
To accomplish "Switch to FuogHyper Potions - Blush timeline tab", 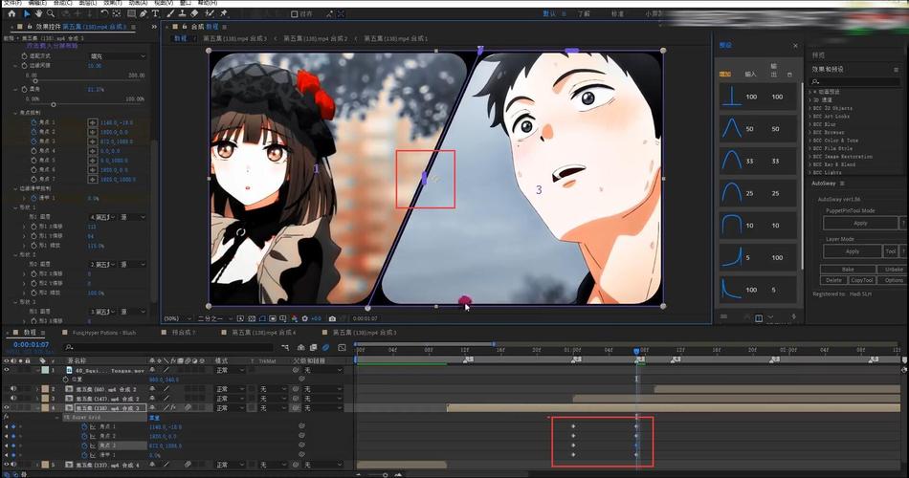I will click(x=103, y=333).
